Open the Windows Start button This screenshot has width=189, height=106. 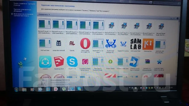click(x=17, y=90)
